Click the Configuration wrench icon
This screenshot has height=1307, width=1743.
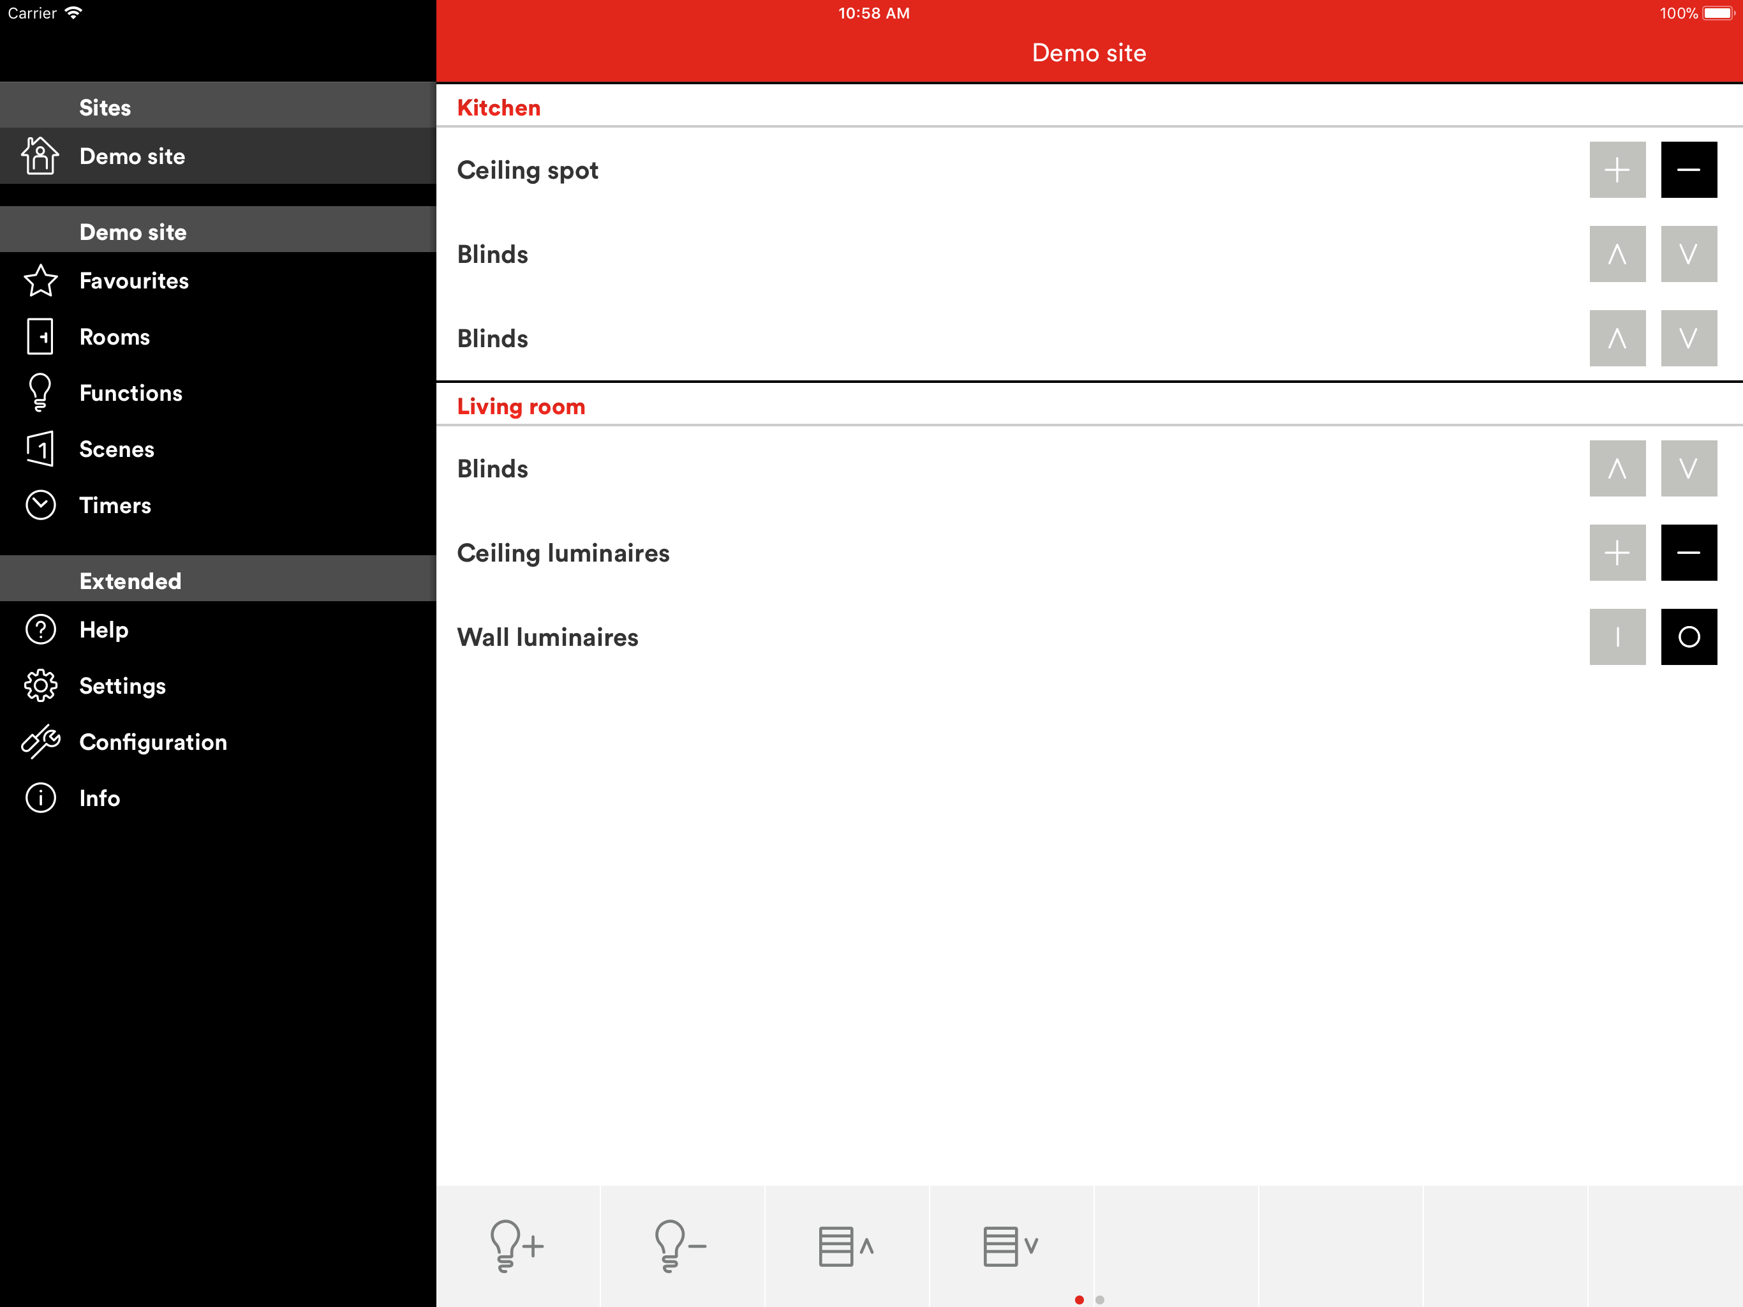click(40, 742)
